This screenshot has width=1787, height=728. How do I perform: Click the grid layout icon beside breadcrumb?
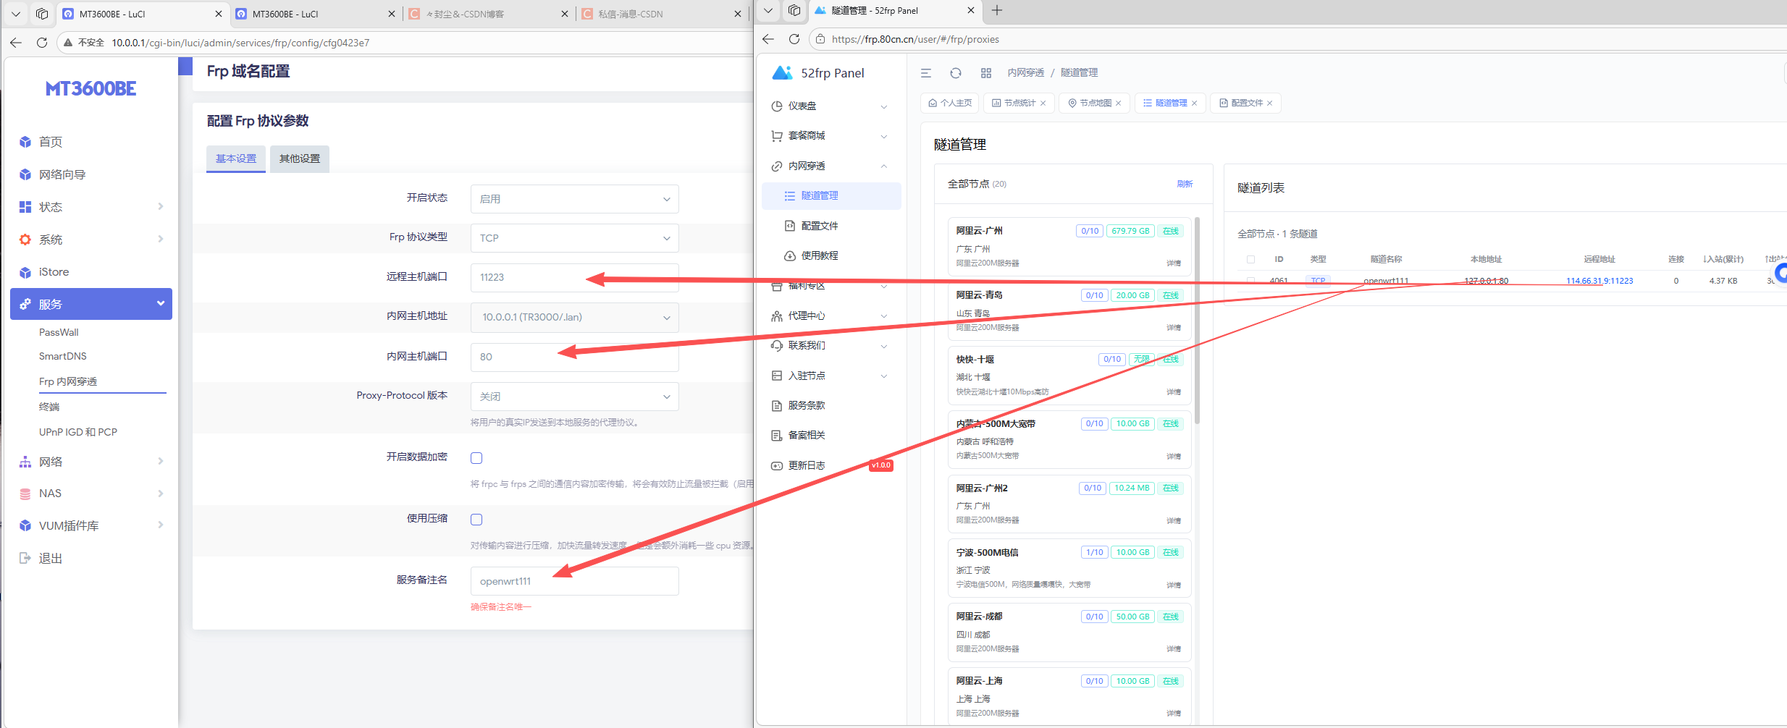pyautogui.click(x=986, y=73)
